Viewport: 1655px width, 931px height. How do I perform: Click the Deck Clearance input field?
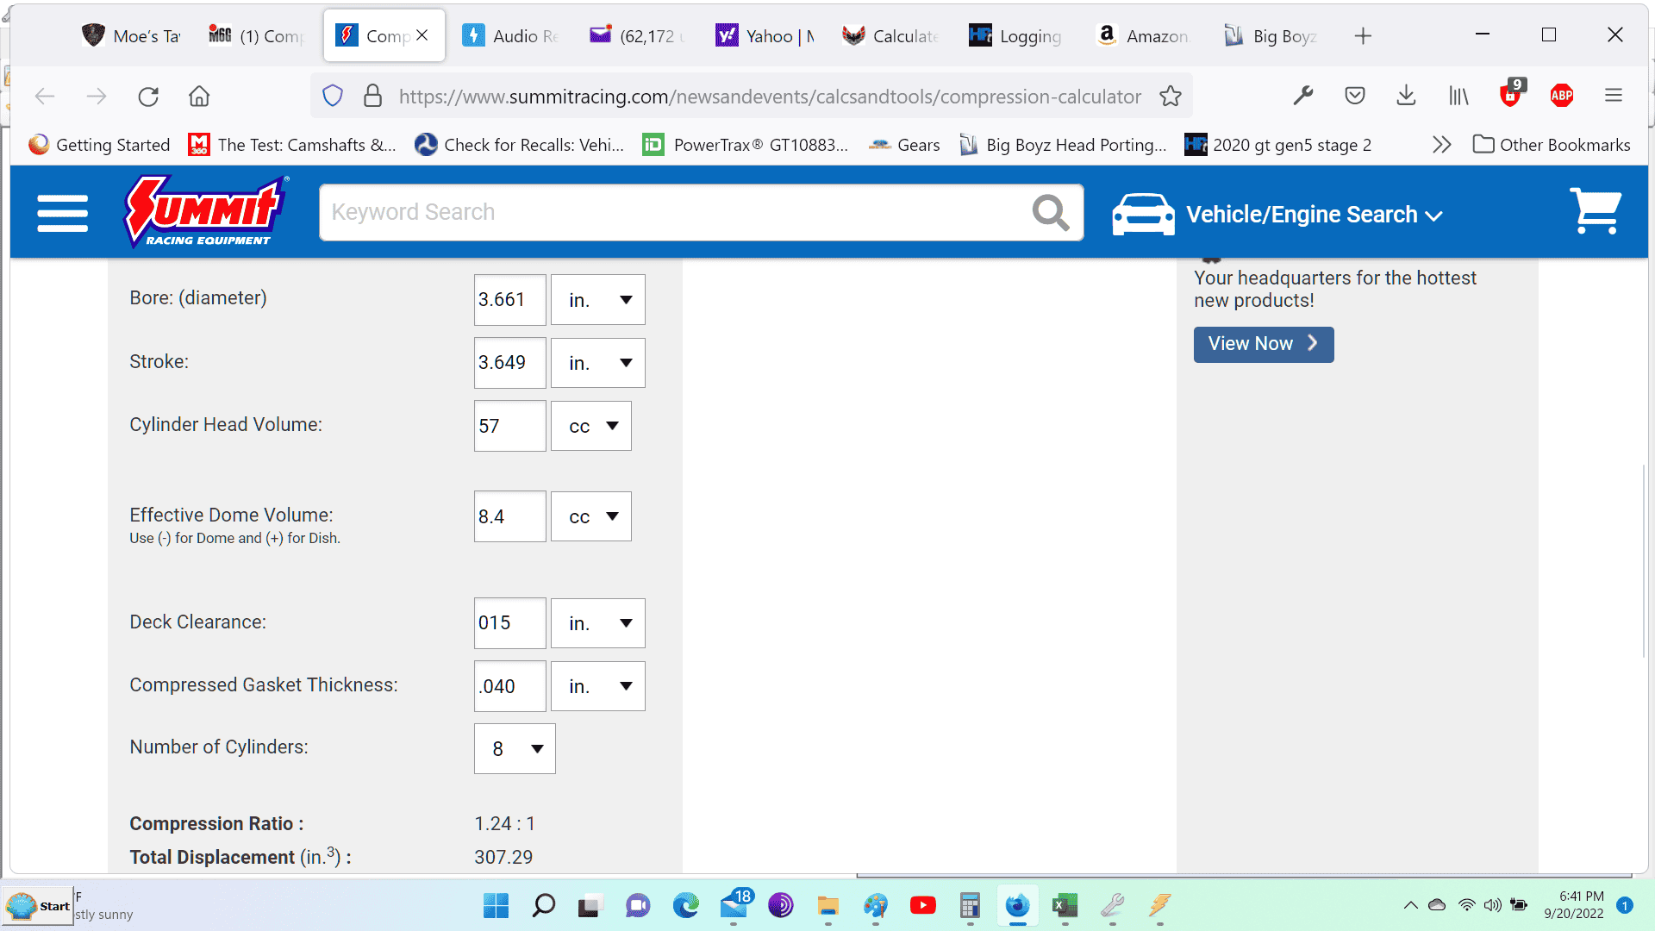point(509,623)
